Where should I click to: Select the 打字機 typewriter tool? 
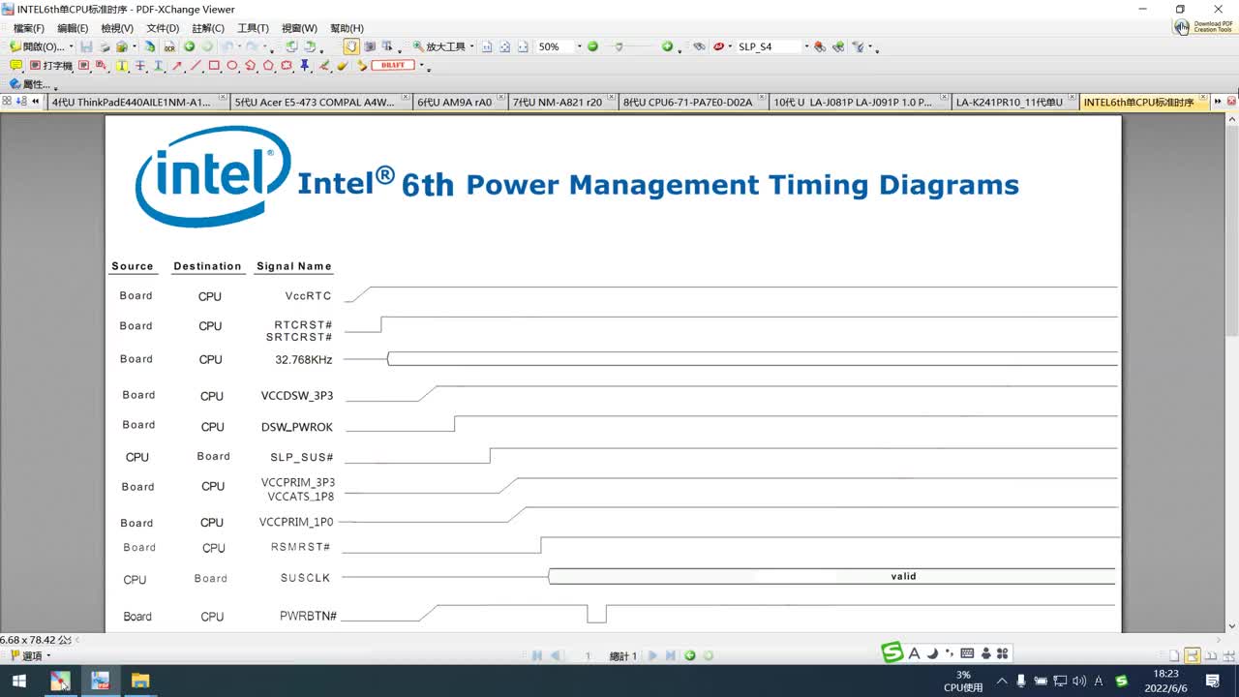[x=51, y=66]
